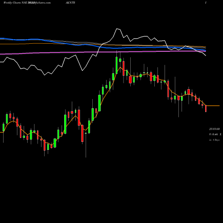223x223 pixels.
Task: Click the last red candle at chart's right end
Action: [206, 108]
